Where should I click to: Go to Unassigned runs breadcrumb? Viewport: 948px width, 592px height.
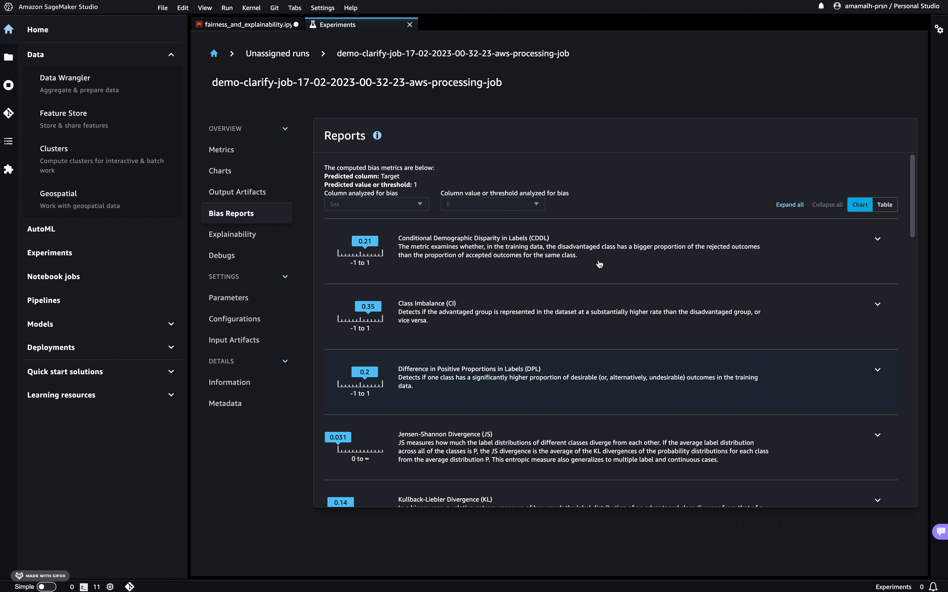(x=277, y=53)
